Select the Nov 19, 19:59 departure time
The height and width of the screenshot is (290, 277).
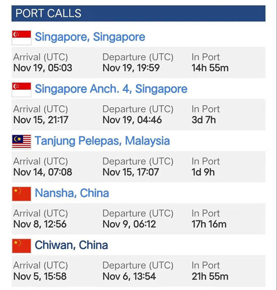131,68
